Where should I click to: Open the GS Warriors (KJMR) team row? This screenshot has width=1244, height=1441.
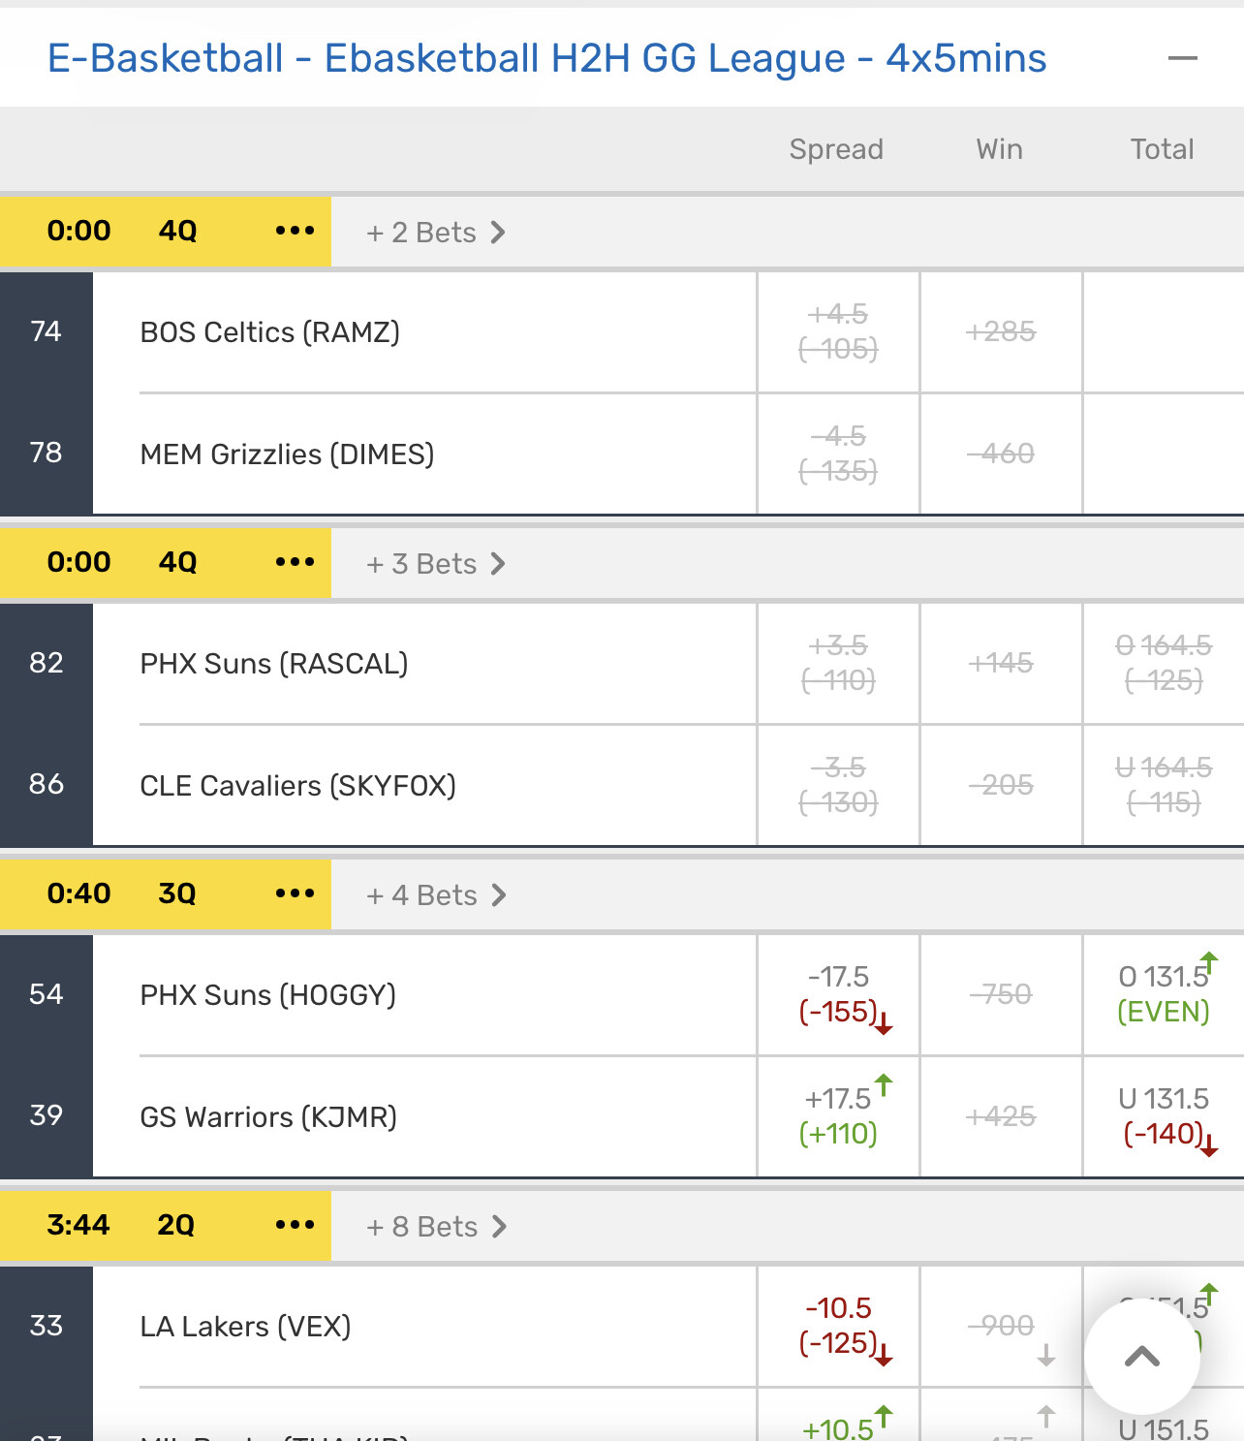(x=268, y=1117)
